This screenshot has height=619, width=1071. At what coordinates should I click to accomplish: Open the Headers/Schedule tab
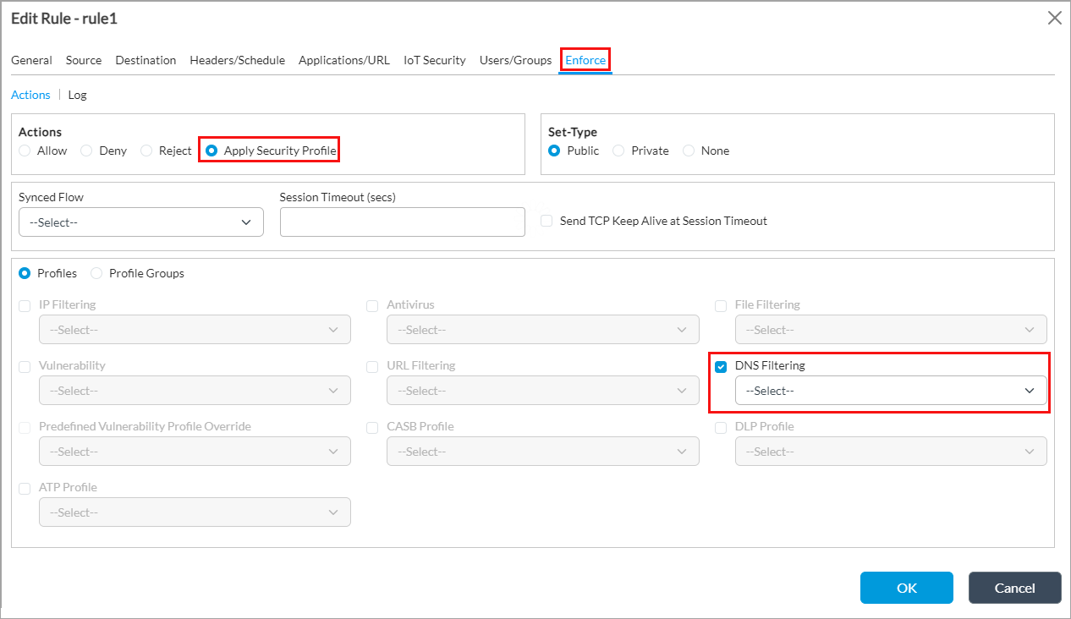point(237,60)
